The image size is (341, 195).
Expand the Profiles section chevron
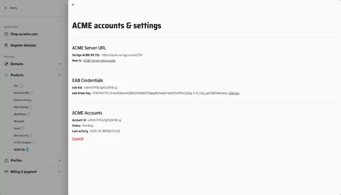[60, 160]
